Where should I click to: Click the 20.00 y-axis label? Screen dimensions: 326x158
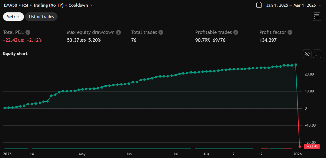[x=309, y=74]
